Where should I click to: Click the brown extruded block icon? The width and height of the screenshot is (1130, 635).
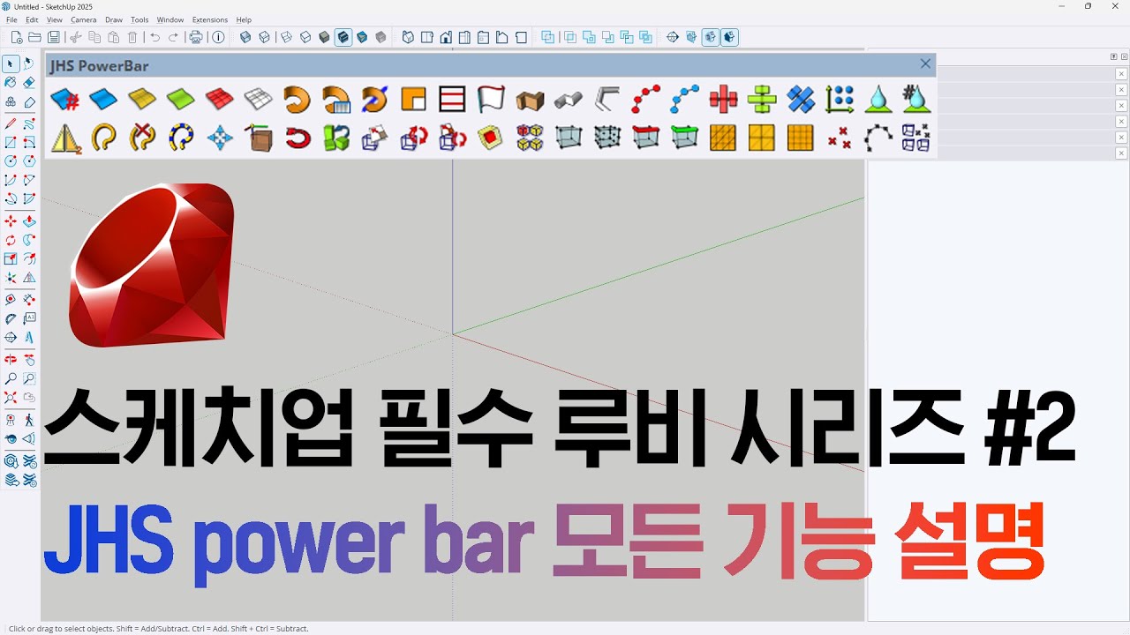click(530, 100)
